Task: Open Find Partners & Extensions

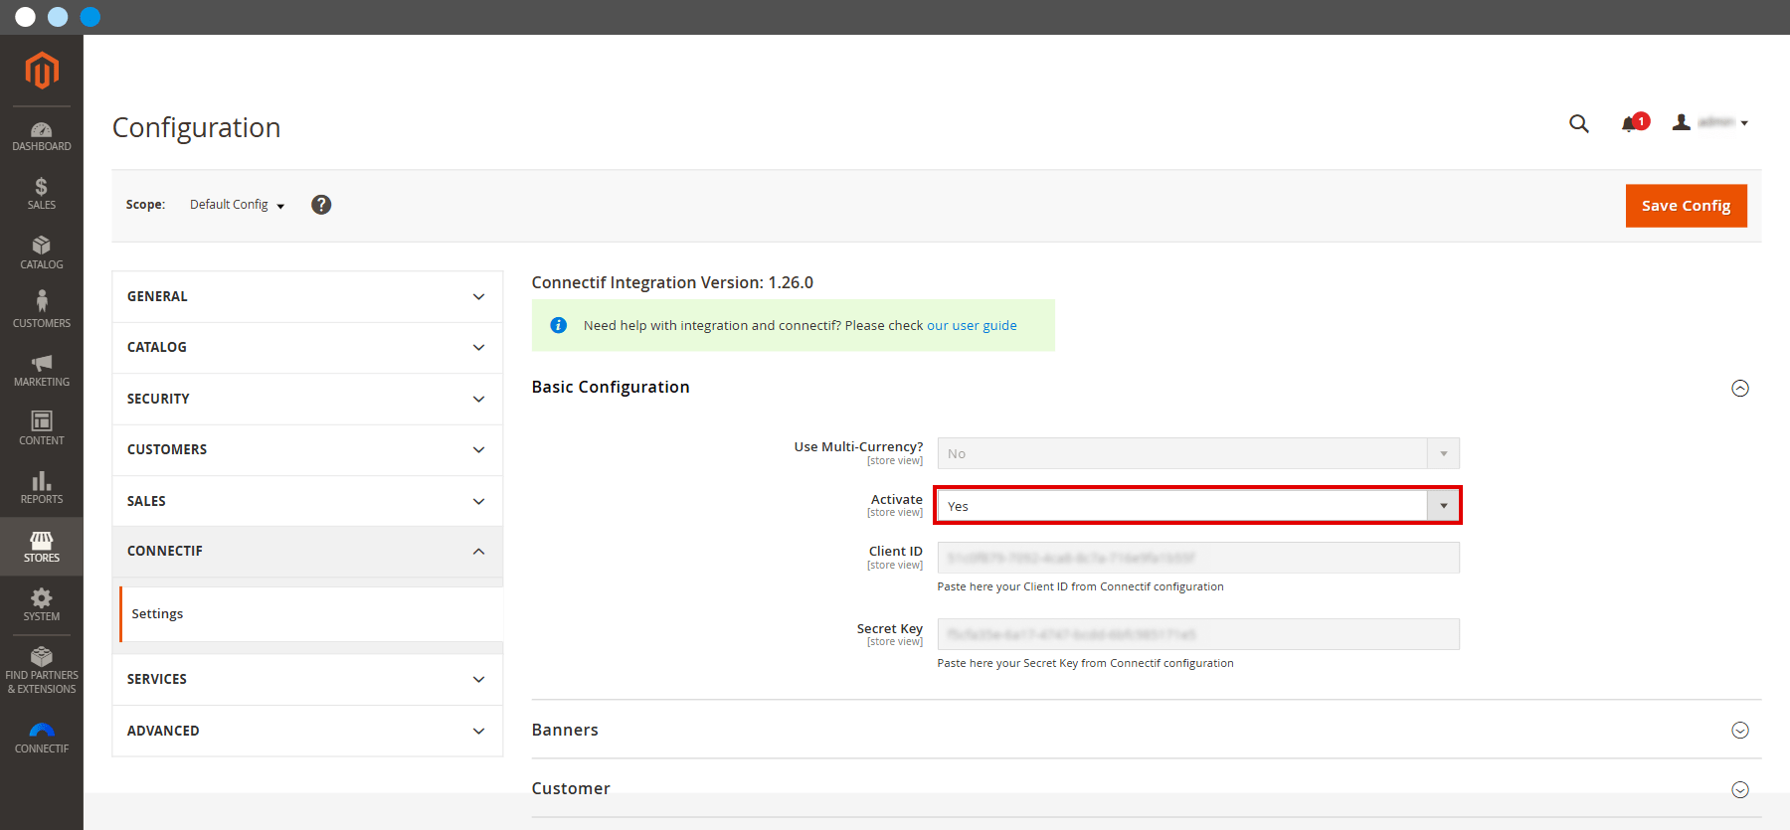Action: [x=42, y=669]
